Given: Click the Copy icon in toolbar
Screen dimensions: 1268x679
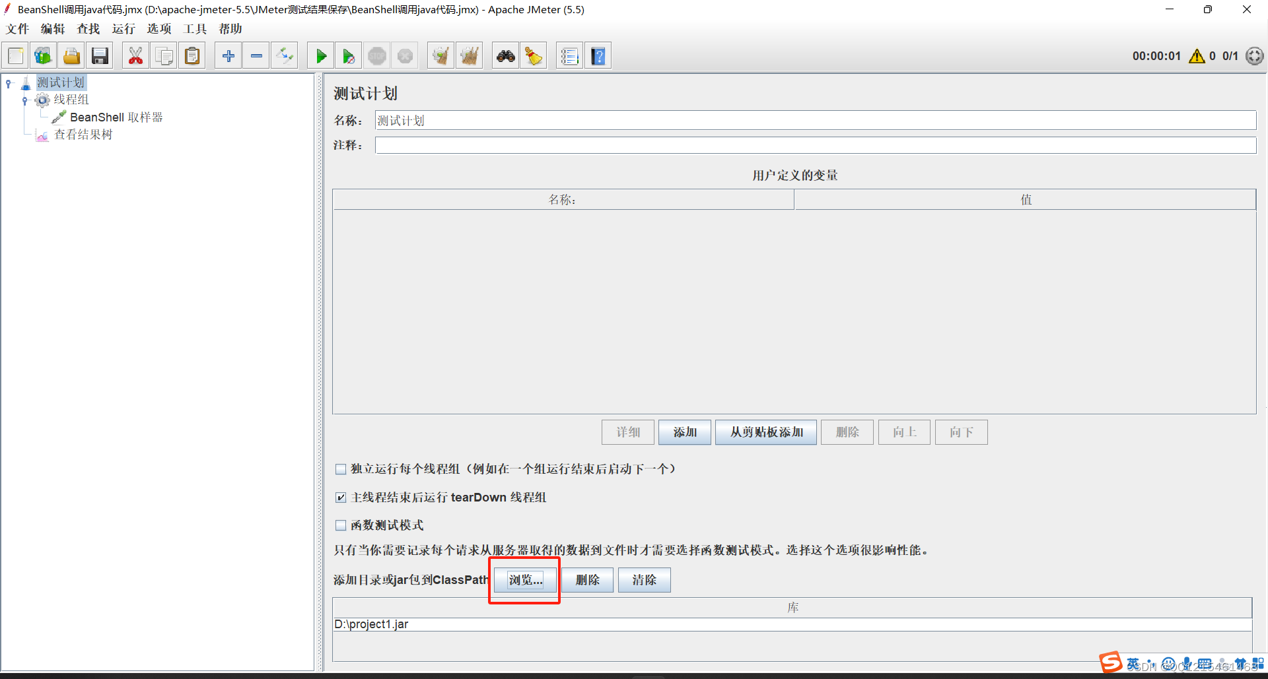Looking at the screenshot, I should pyautogui.click(x=164, y=56).
